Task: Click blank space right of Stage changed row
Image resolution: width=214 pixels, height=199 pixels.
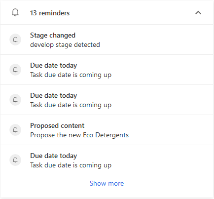Action: click(156, 40)
